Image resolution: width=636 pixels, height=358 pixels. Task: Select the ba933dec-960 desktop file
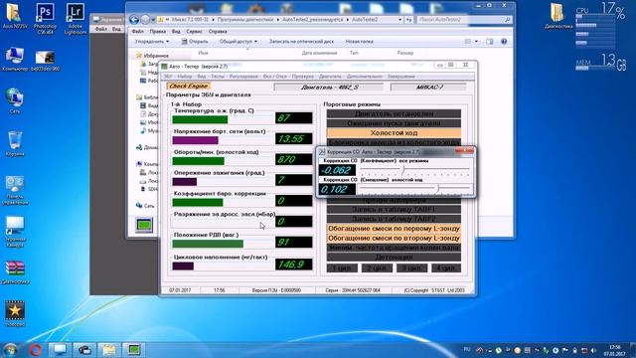(45, 61)
